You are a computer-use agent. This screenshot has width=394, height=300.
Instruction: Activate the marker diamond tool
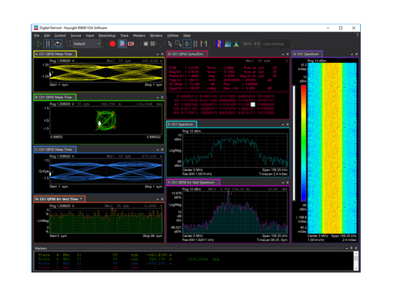(x=187, y=44)
